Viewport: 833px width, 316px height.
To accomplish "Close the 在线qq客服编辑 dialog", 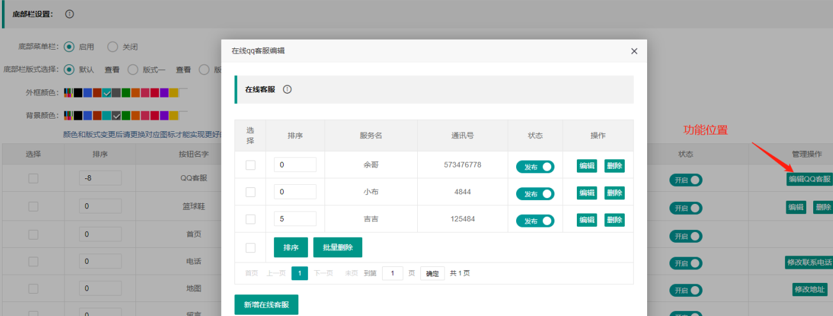I will [634, 51].
